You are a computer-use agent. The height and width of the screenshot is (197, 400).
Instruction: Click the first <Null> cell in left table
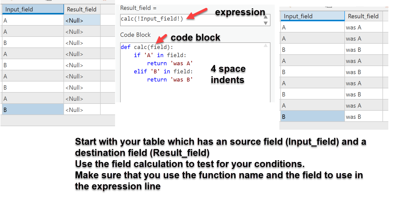coord(82,21)
